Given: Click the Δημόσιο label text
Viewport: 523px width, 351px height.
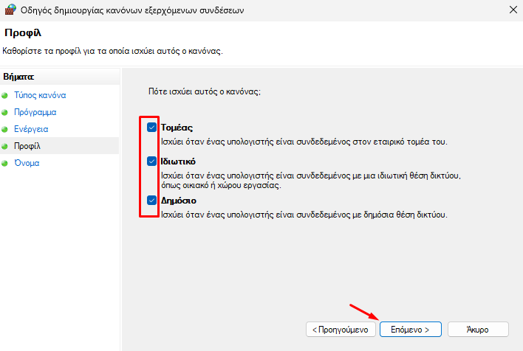Looking at the screenshot, I should pyautogui.click(x=179, y=201).
